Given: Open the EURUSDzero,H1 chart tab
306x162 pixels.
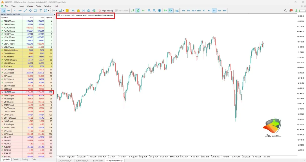Looking at the screenshot, I should pyautogui.click(x=83, y=160).
